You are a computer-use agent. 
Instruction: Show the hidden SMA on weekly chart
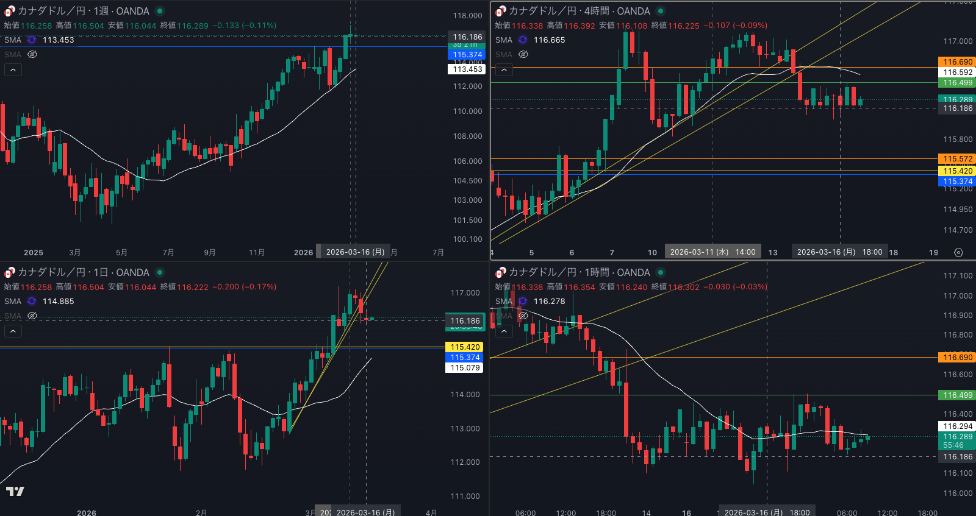[32, 54]
